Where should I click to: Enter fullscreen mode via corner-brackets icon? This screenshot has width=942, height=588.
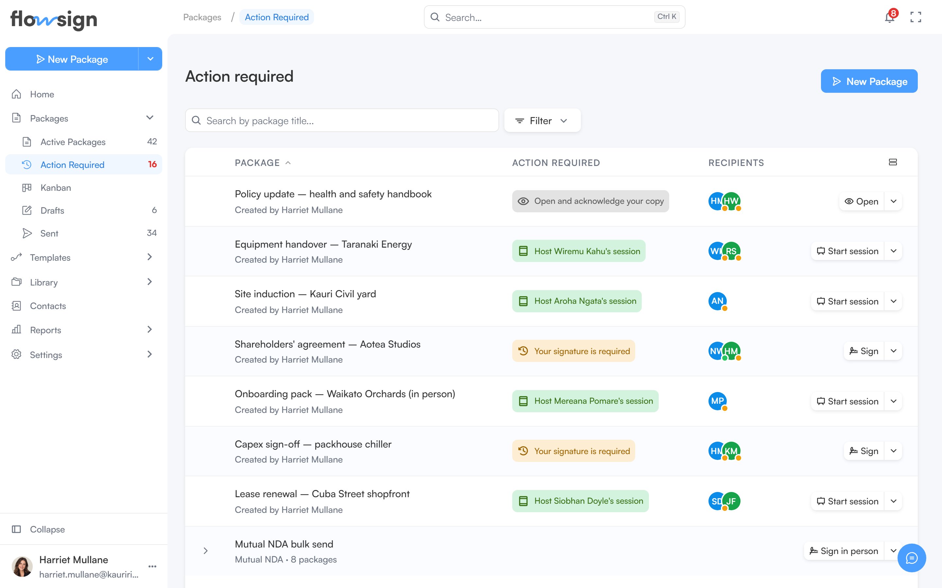coord(916,17)
